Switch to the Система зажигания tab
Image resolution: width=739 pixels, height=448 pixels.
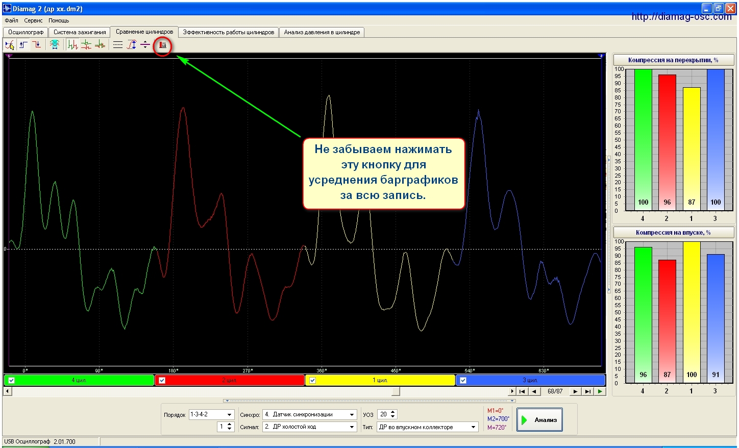[80, 32]
